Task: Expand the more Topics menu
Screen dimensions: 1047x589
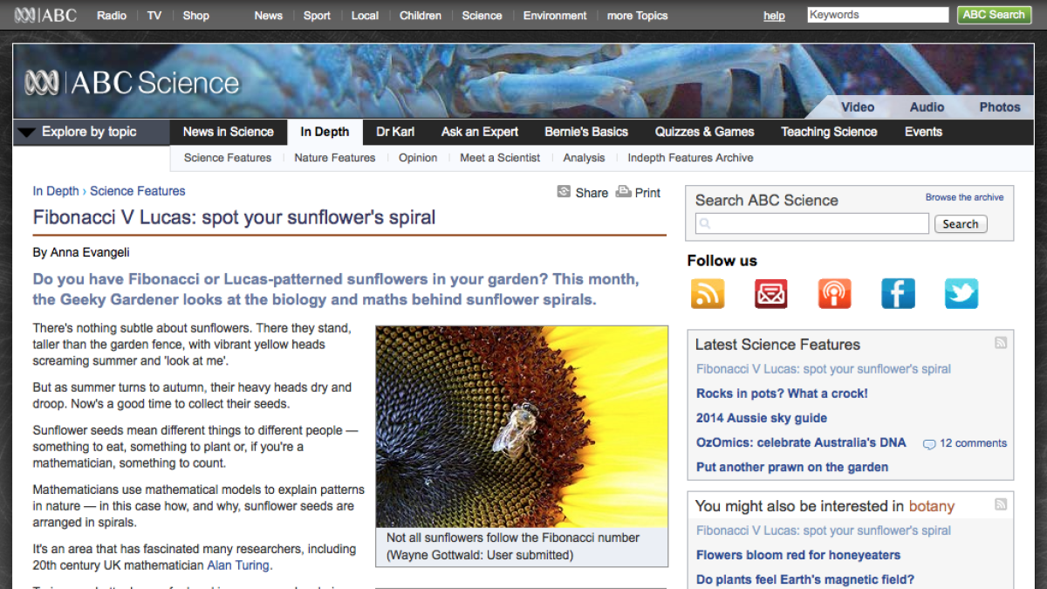Action: click(637, 15)
